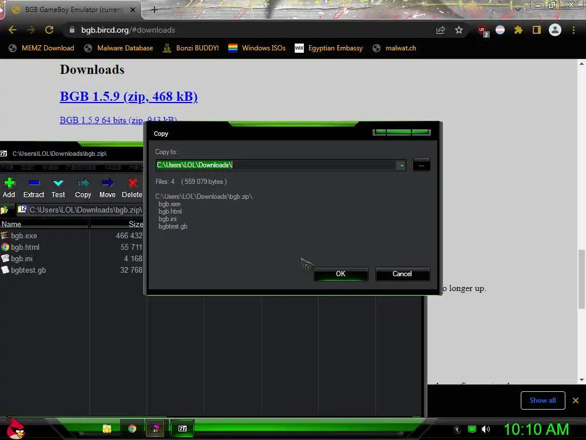The width and height of the screenshot is (586, 440).
Task: Click the 7-Zip address bar path field
Action: coord(80,210)
